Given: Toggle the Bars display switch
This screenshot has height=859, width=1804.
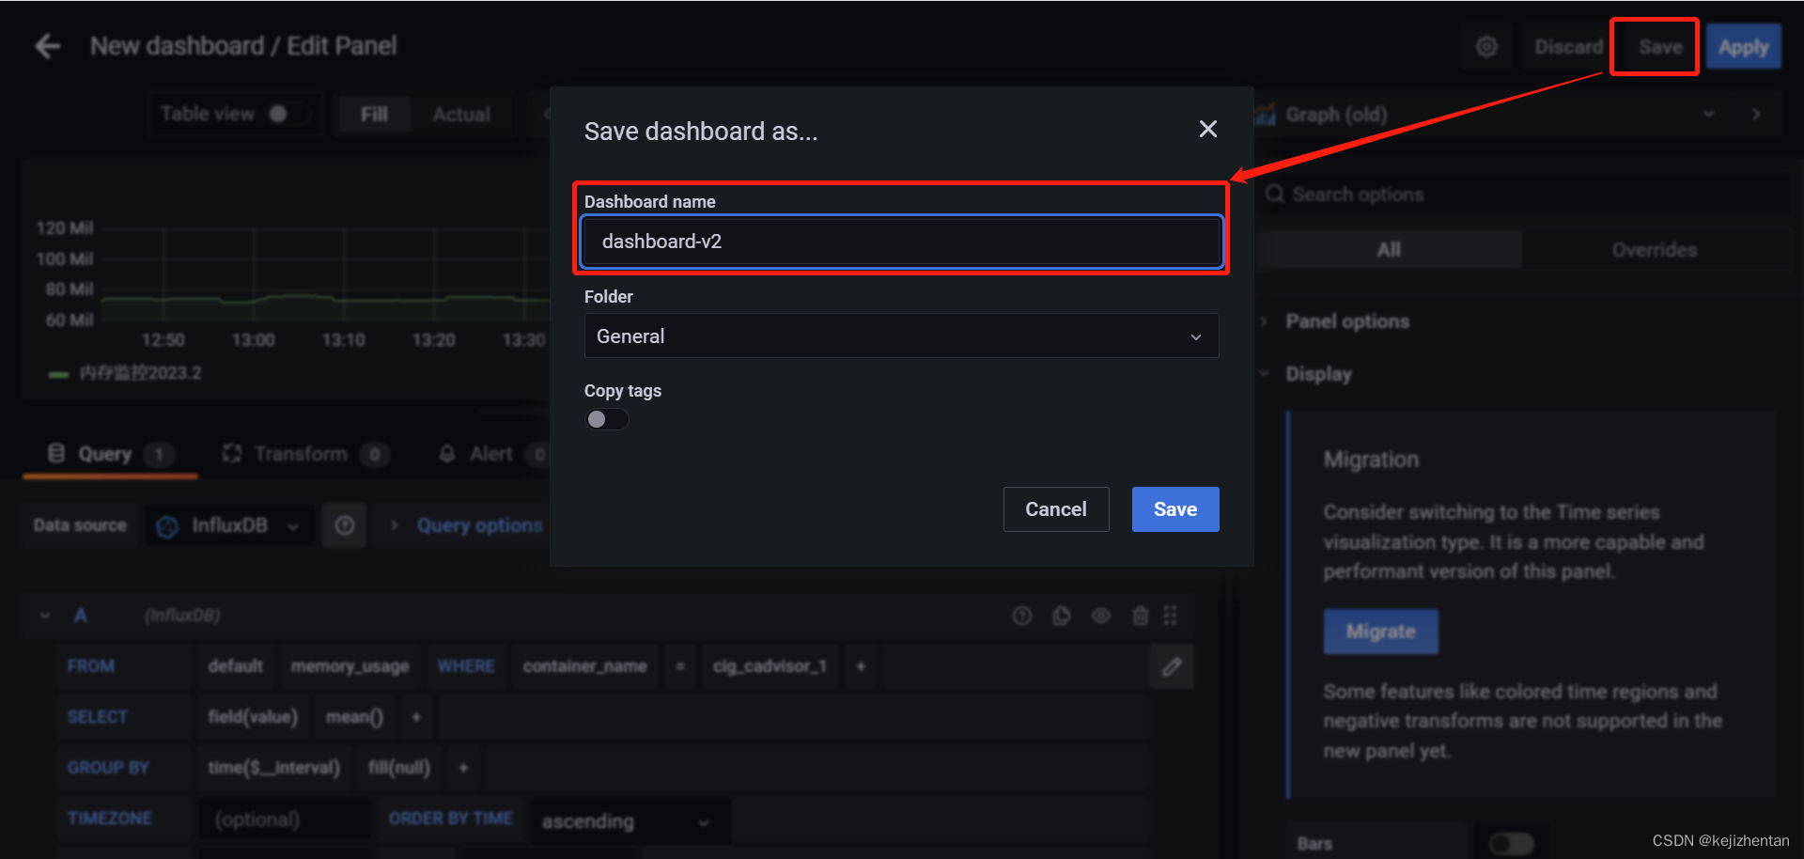Looking at the screenshot, I should coord(1511,844).
